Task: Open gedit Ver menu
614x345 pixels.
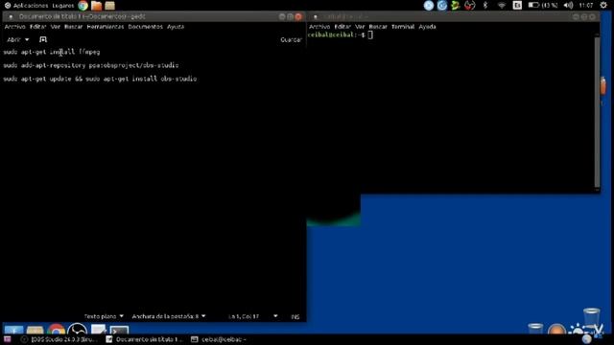Action: tap(56, 27)
